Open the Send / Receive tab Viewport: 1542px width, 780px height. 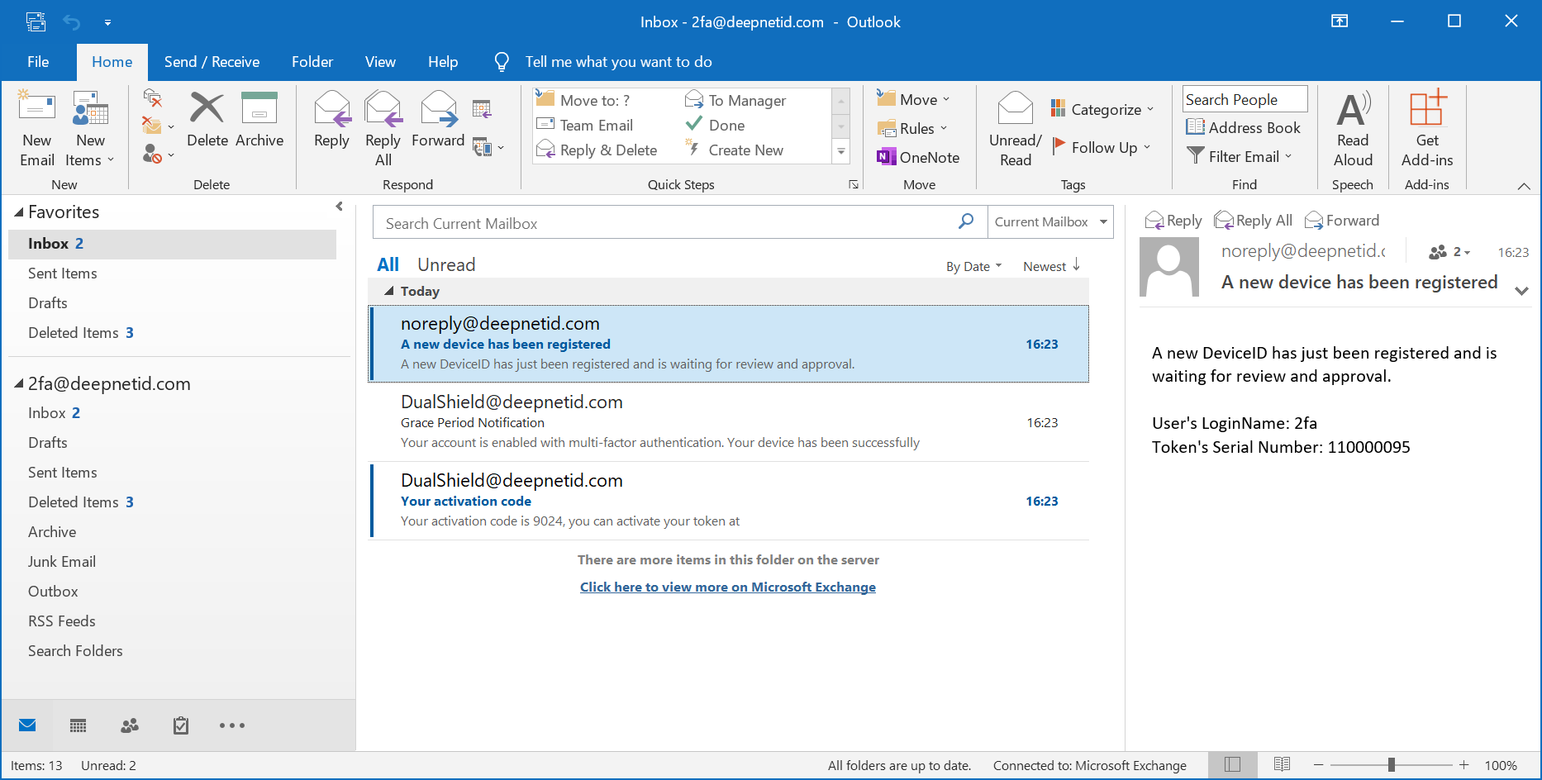click(212, 62)
